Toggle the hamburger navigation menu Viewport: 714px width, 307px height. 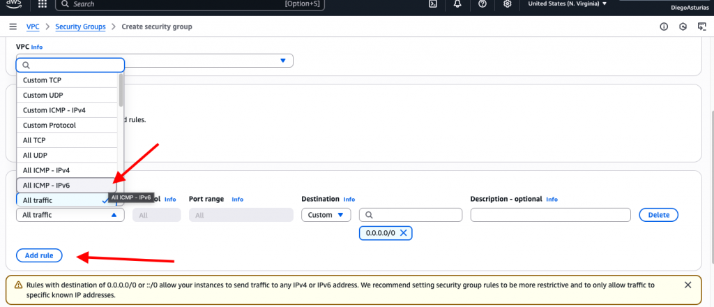[13, 27]
